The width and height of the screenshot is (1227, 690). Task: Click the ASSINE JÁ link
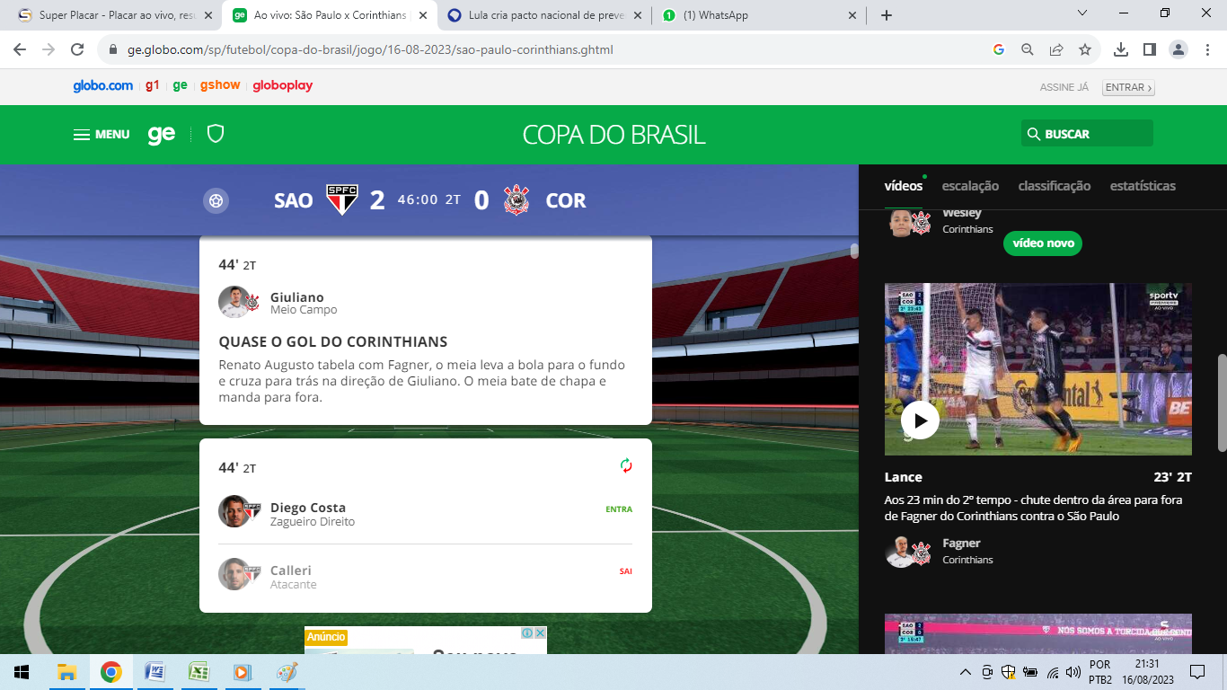[1064, 87]
